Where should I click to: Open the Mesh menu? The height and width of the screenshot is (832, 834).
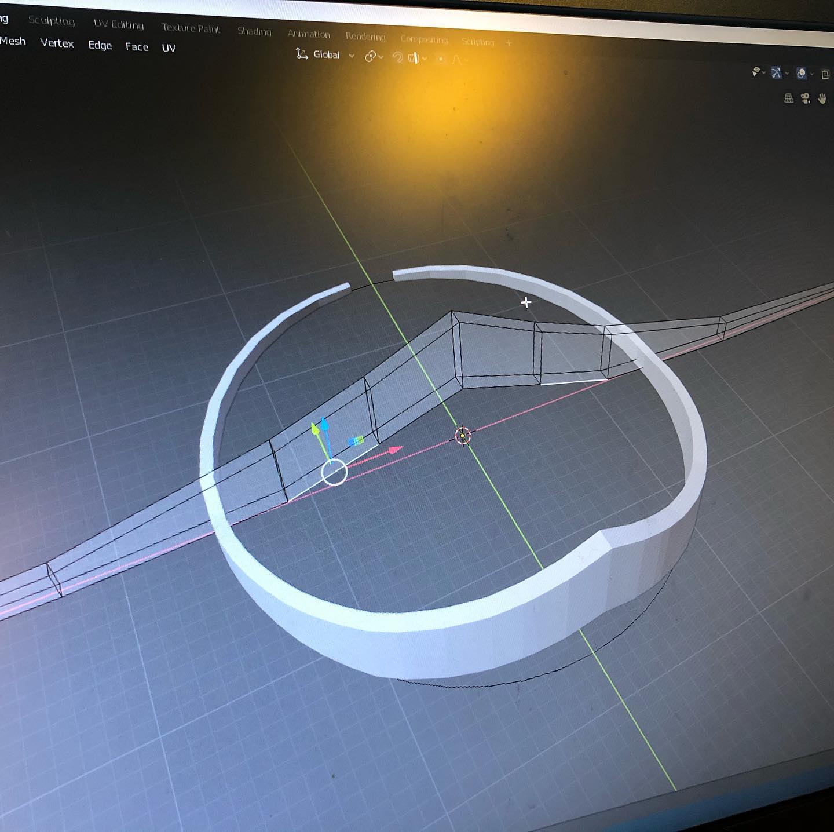coord(13,41)
